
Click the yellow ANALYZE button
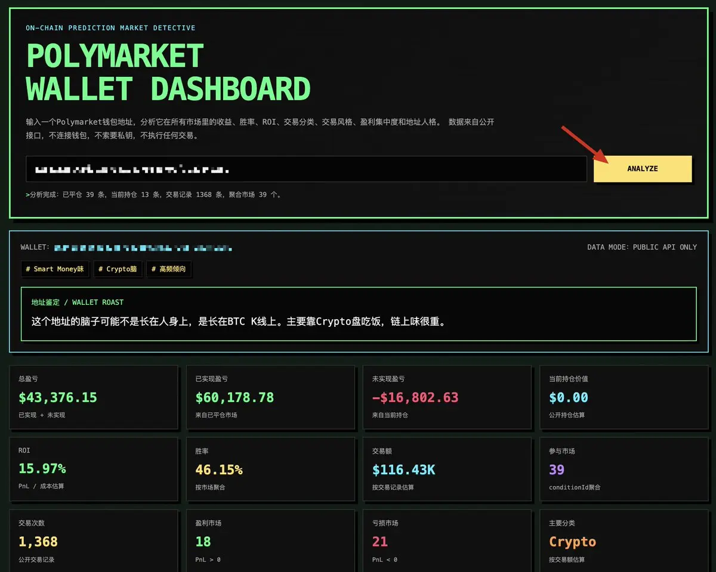point(643,169)
